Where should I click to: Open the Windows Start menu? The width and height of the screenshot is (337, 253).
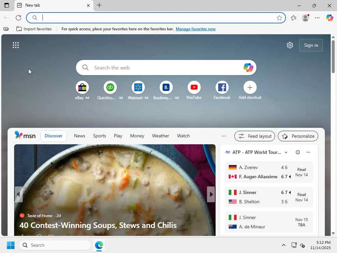(x=11, y=245)
